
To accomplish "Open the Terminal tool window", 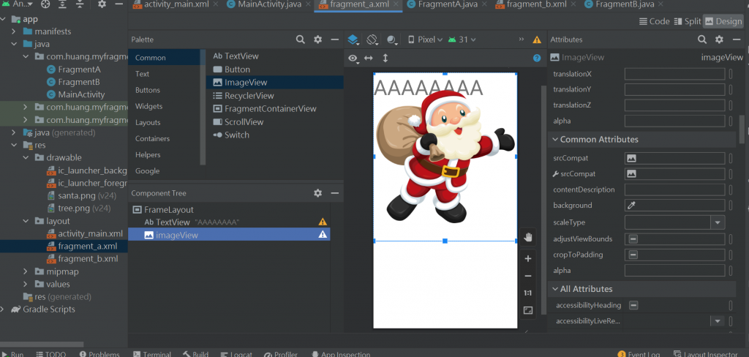I will click(152, 354).
